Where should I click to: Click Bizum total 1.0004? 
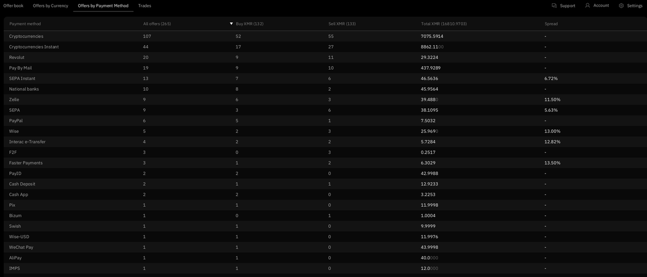(x=428, y=215)
